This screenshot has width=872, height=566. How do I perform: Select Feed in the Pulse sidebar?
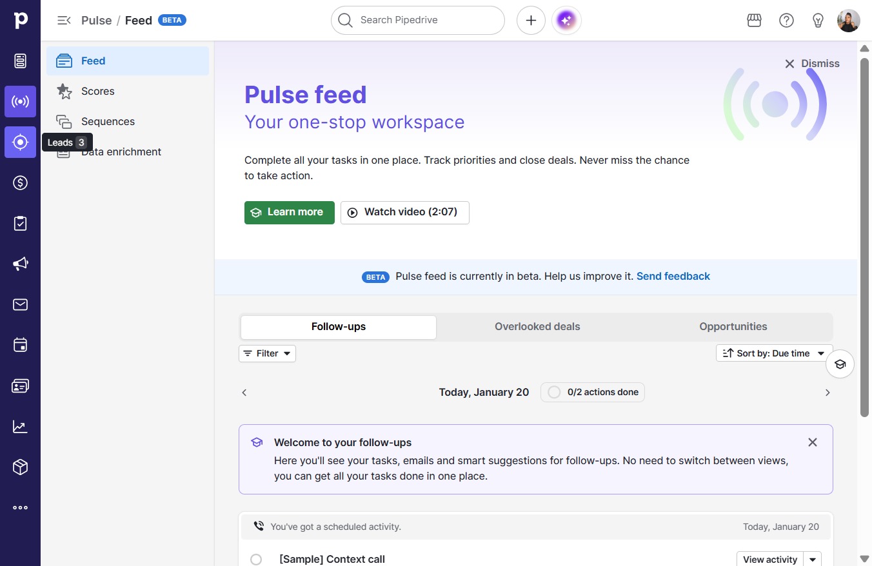128,61
